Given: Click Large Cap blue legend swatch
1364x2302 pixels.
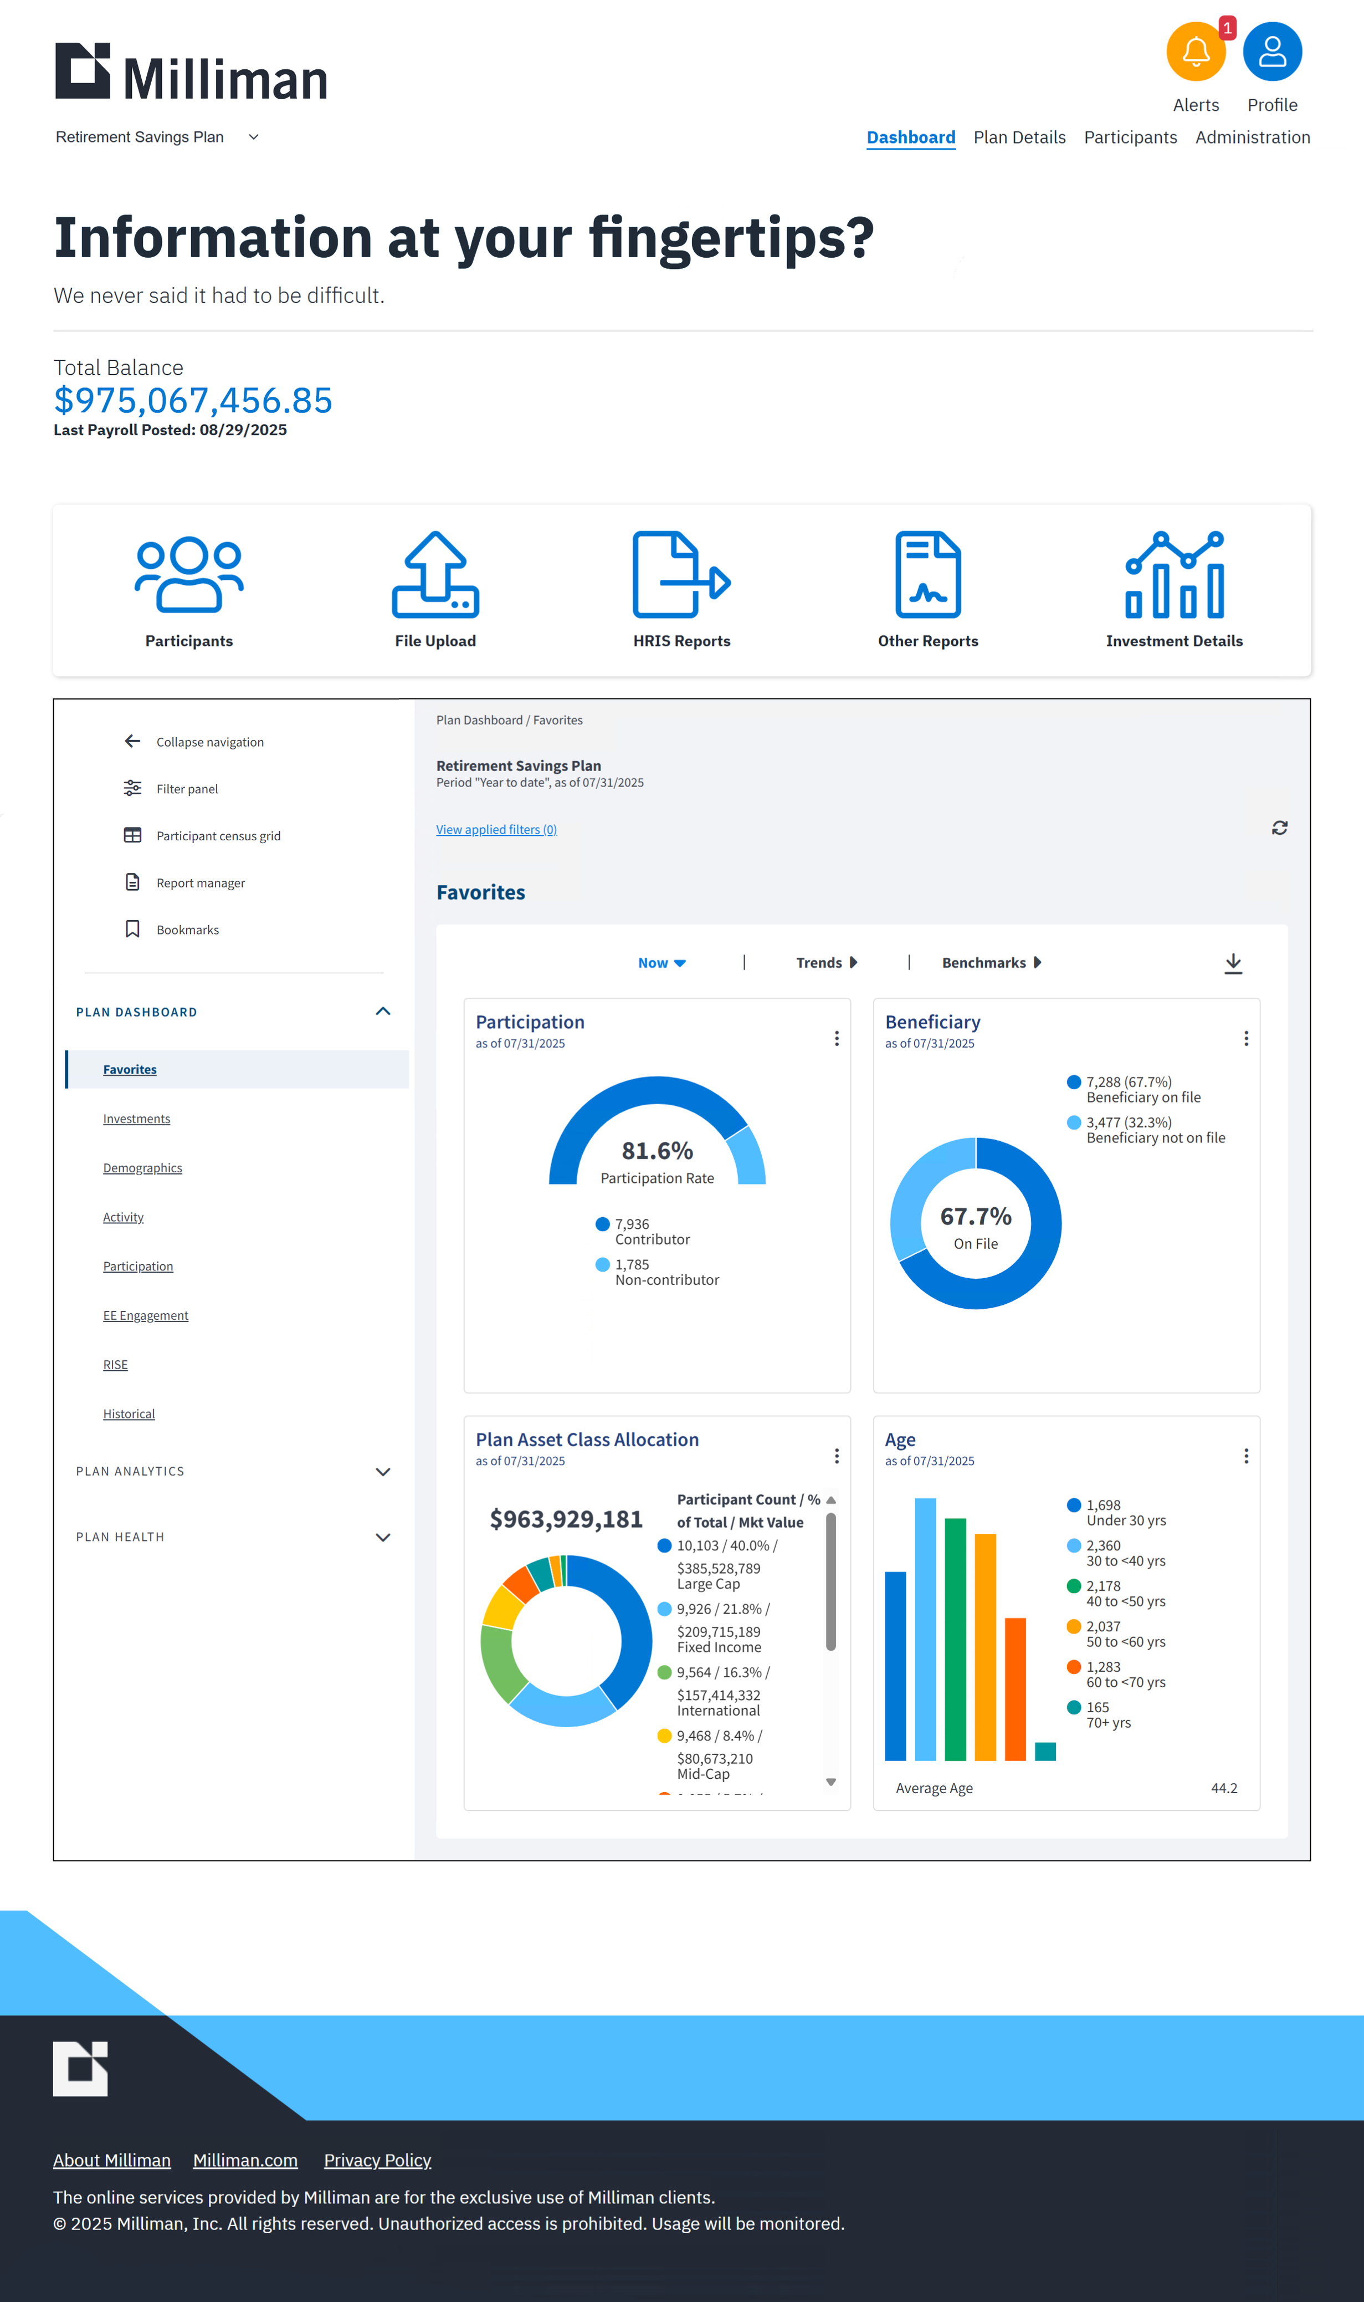Looking at the screenshot, I should click(664, 1545).
